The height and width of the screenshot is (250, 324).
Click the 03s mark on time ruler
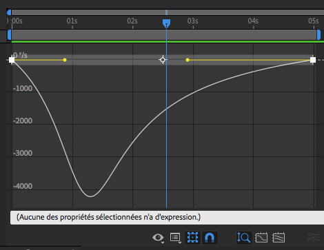192,21
